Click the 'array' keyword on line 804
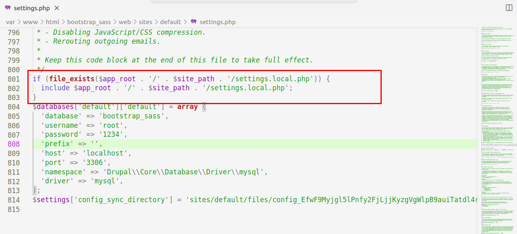517x234 pixels. click(x=188, y=107)
